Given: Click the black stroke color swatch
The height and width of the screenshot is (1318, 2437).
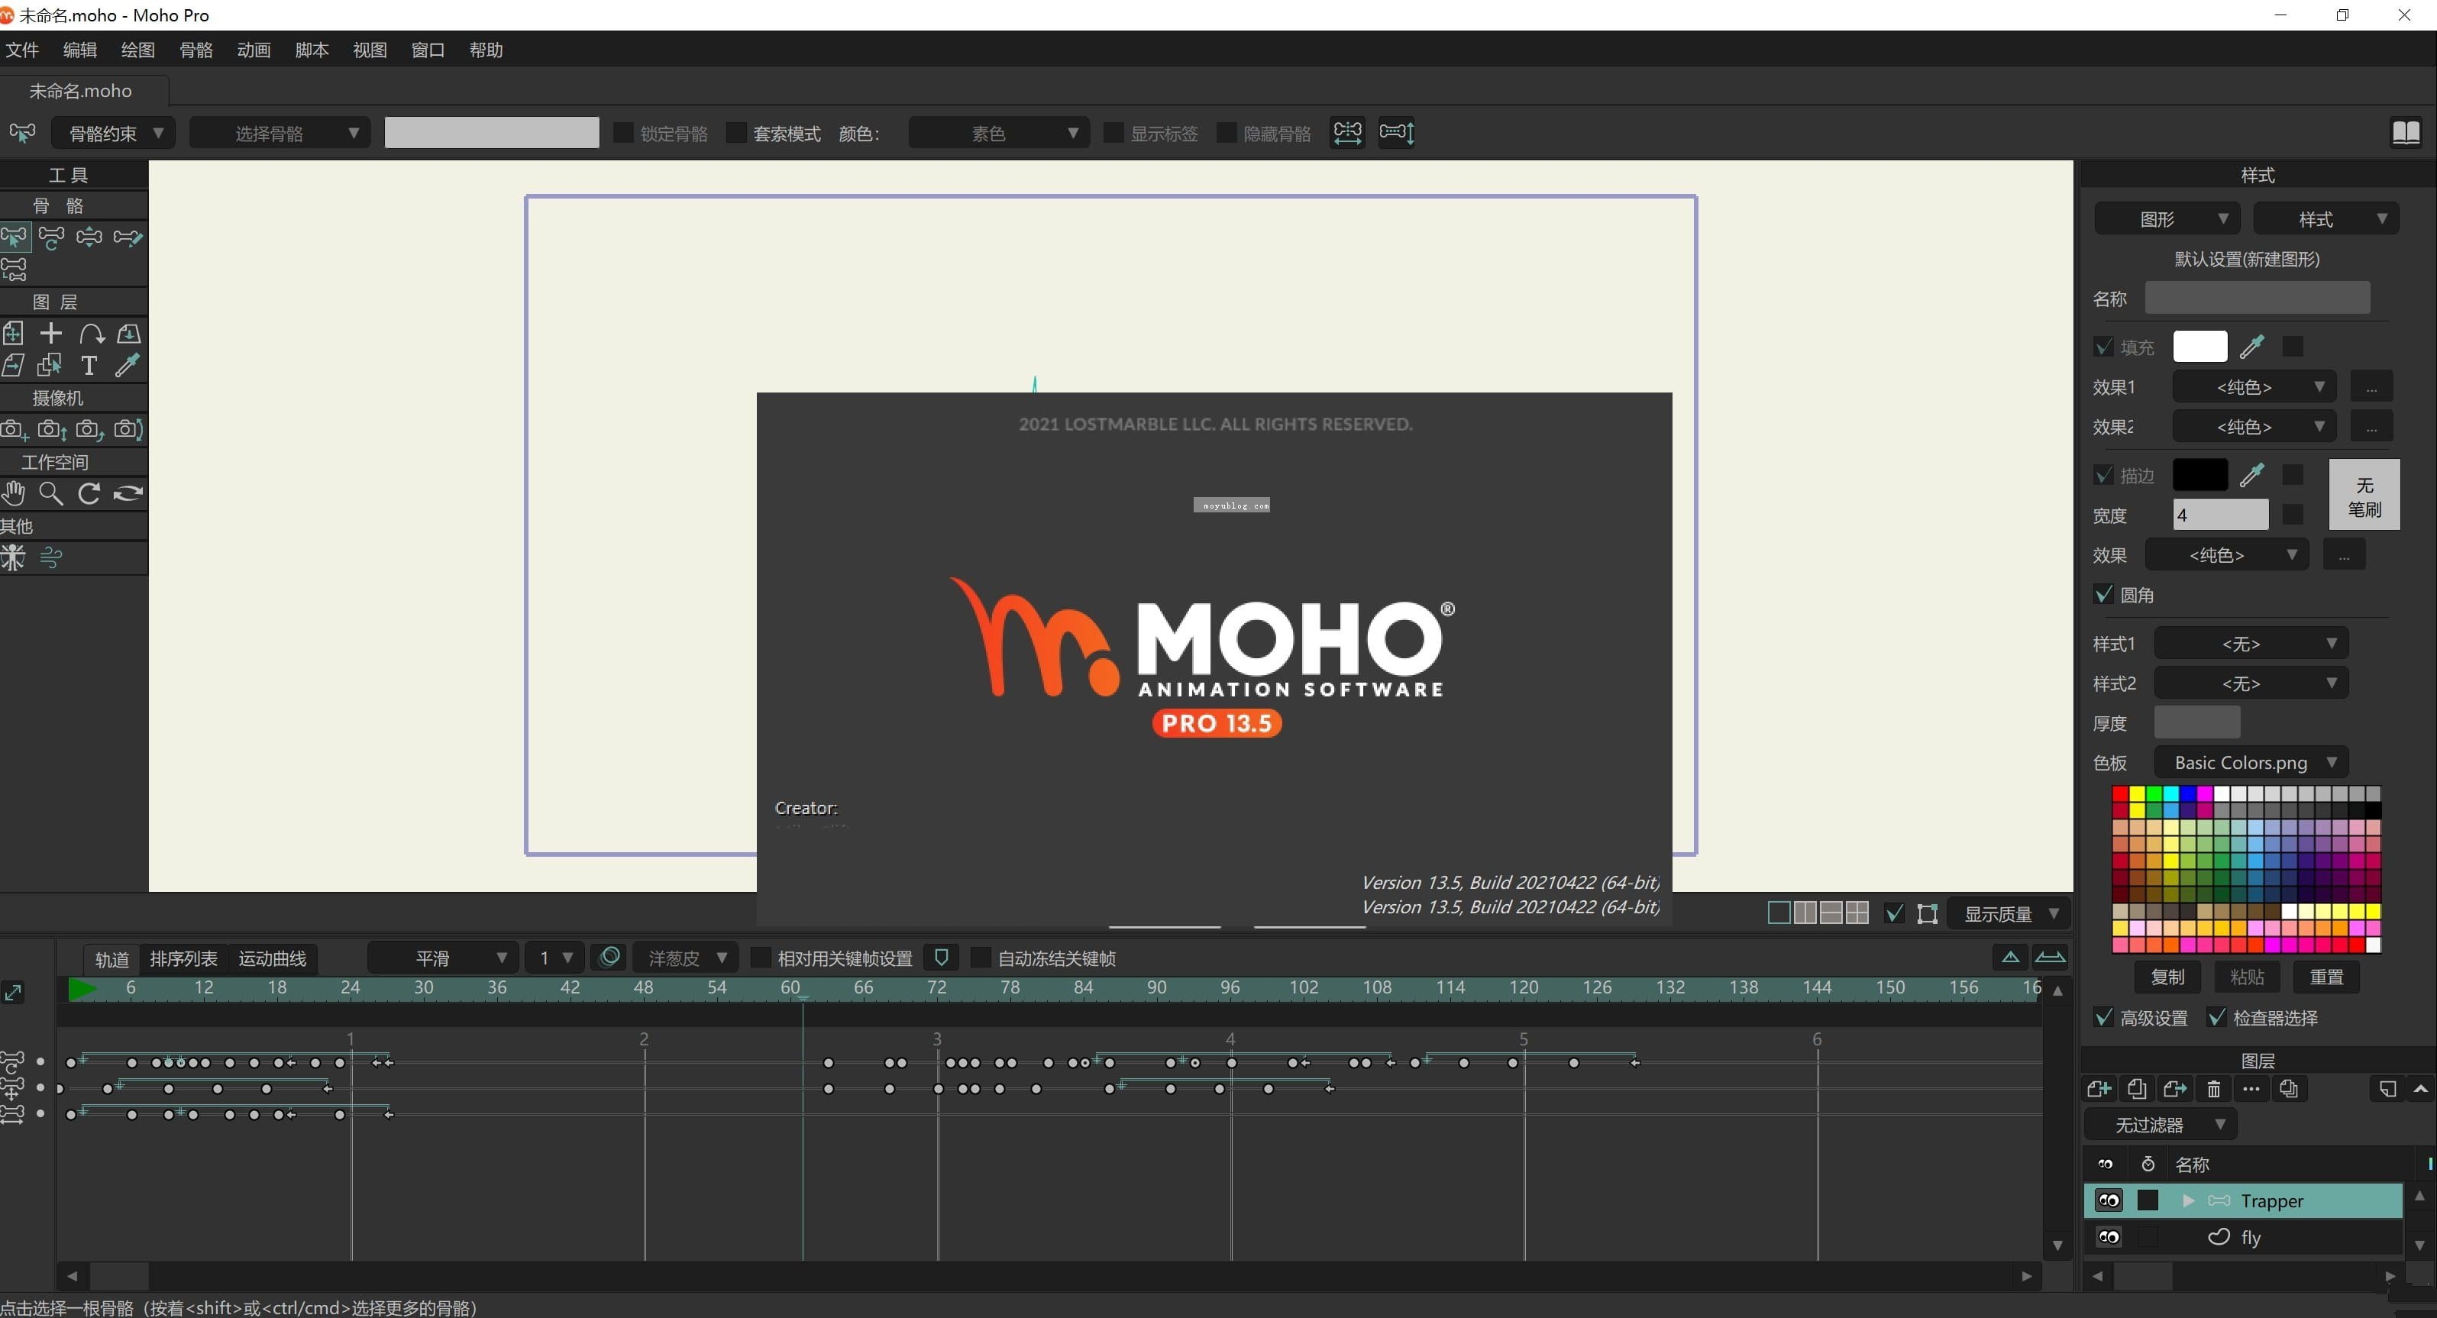Looking at the screenshot, I should (2199, 474).
